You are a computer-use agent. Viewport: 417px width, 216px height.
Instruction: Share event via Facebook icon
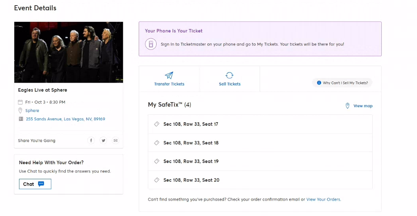click(91, 140)
